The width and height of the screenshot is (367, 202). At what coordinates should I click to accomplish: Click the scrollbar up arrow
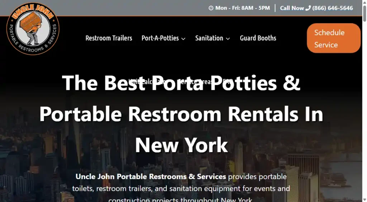[364, 2]
